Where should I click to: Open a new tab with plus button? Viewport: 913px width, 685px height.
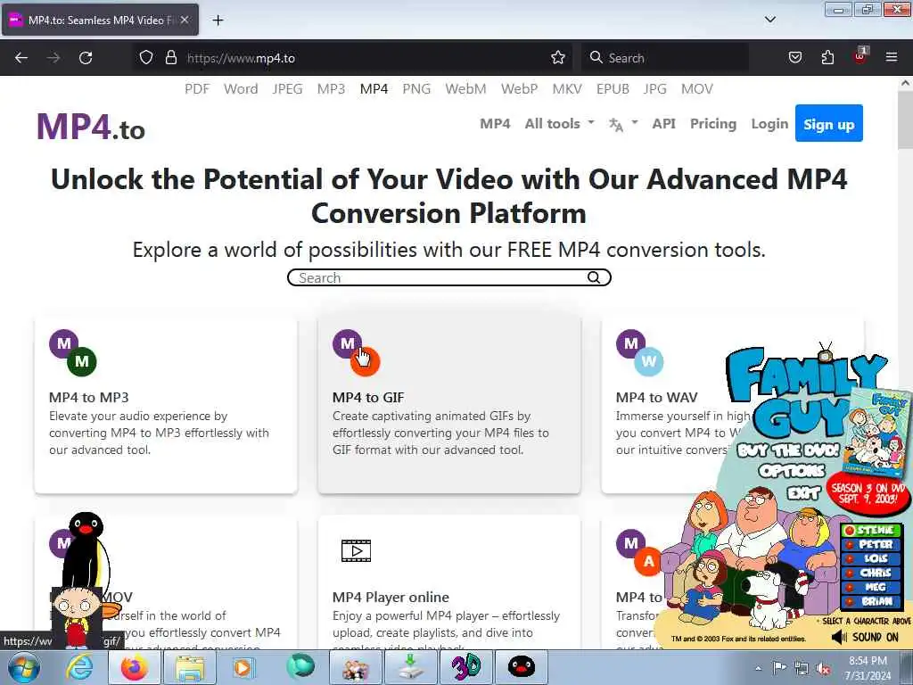click(x=218, y=21)
